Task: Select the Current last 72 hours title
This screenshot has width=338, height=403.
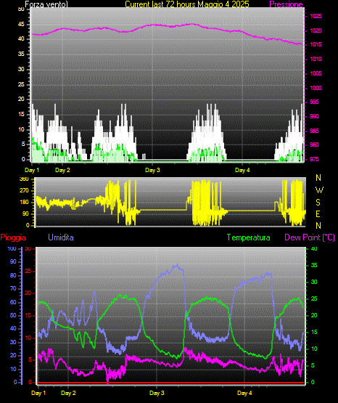Action: [x=187, y=4]
